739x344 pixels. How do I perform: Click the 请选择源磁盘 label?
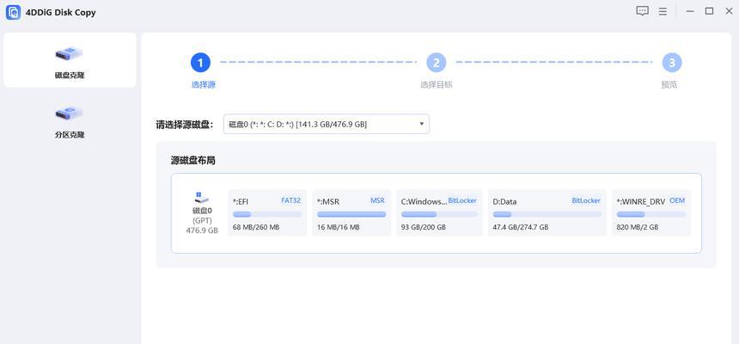(x=185, y=125)
